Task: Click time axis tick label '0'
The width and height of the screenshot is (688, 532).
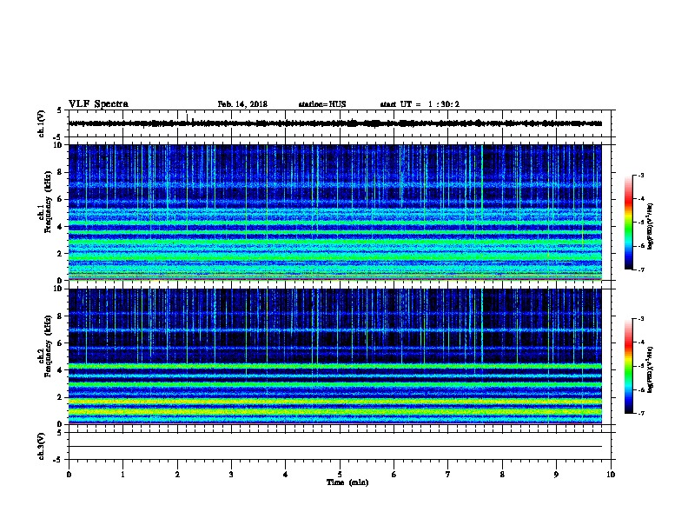Action: [69, 474]
